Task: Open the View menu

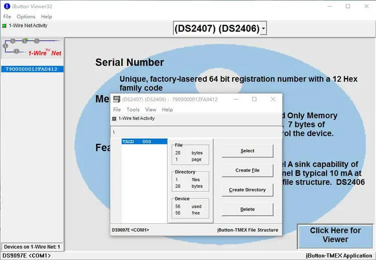Action: click(150, 110)
